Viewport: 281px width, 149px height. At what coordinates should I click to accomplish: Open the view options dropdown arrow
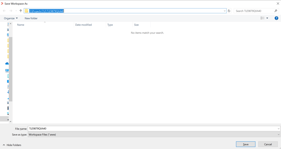267,18
